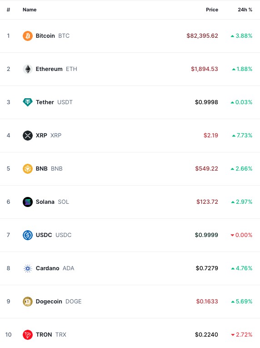Click XRP 24h change 7.73%
The height and width of the screenshot is (348, 260).
242,136
